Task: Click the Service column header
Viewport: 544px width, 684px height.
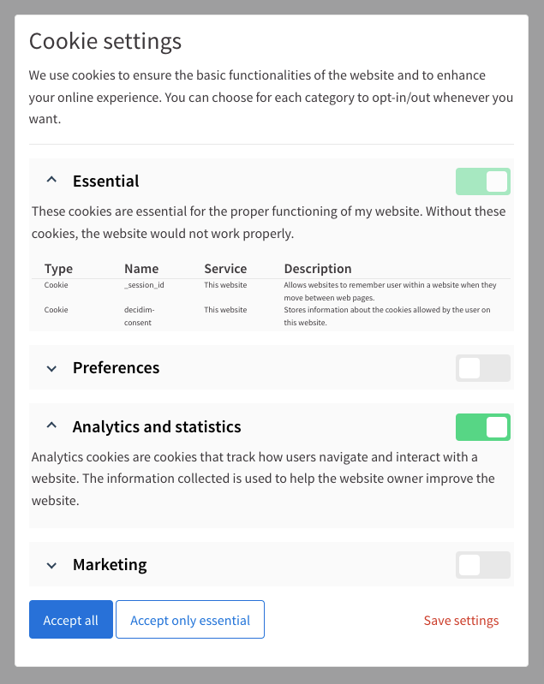Action: coord(225,269)
